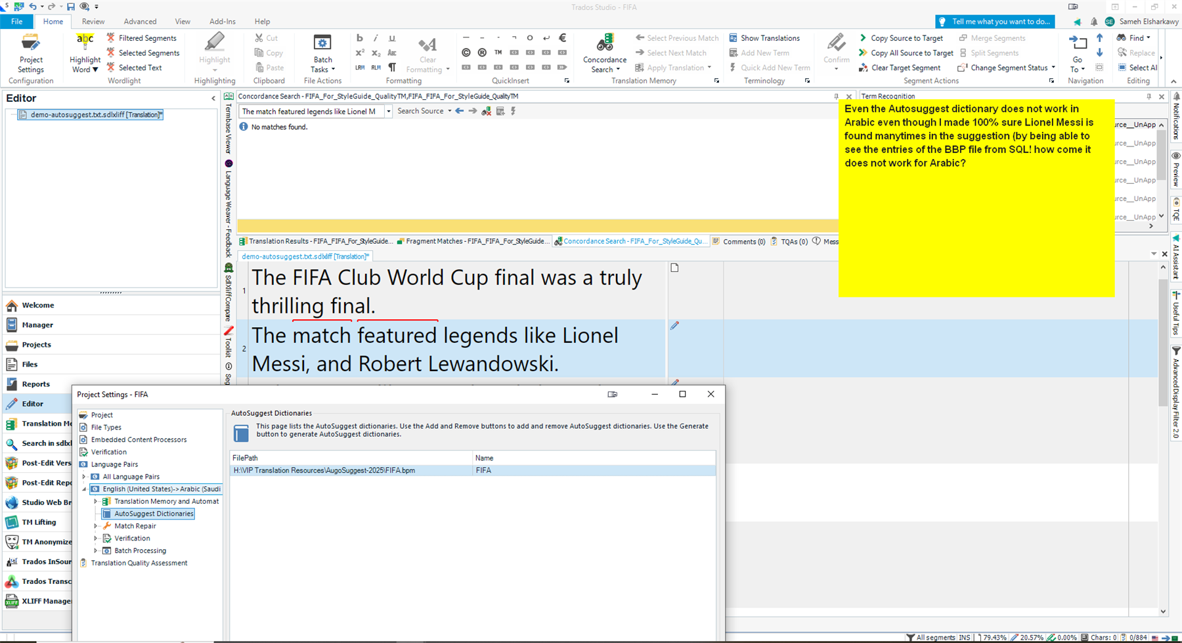Click Show Translations in Translation Memory group

point(764,38)
